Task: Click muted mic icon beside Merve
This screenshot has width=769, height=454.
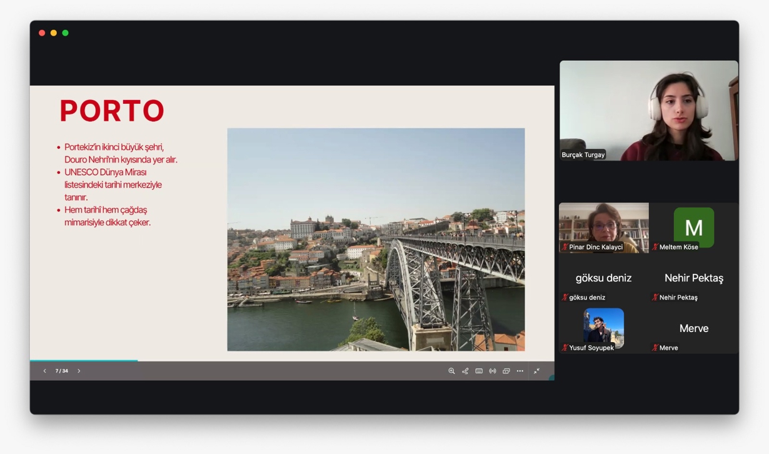Action: [655, 348]
